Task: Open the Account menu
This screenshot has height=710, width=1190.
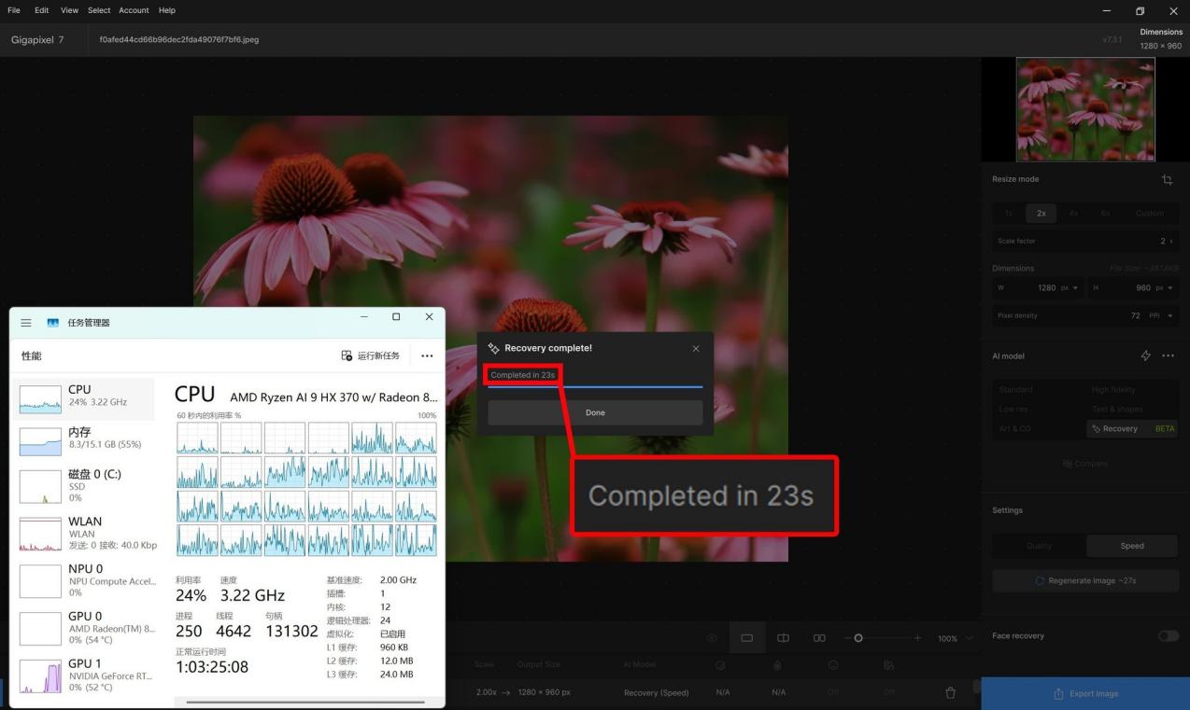Action: pyautogui.click(x=134, y=10)
